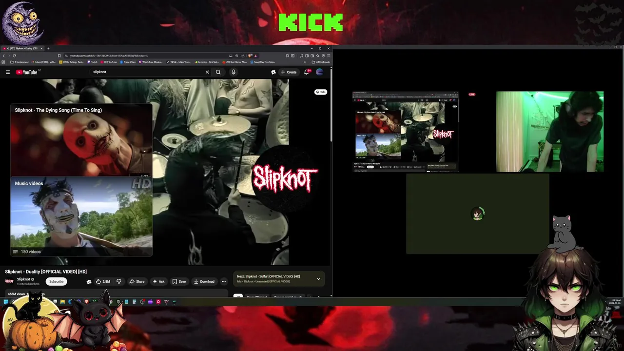Go back with the browser back arrow
Image resolution: width=624 pixels, height=351 pixels.
pos(3,56)
